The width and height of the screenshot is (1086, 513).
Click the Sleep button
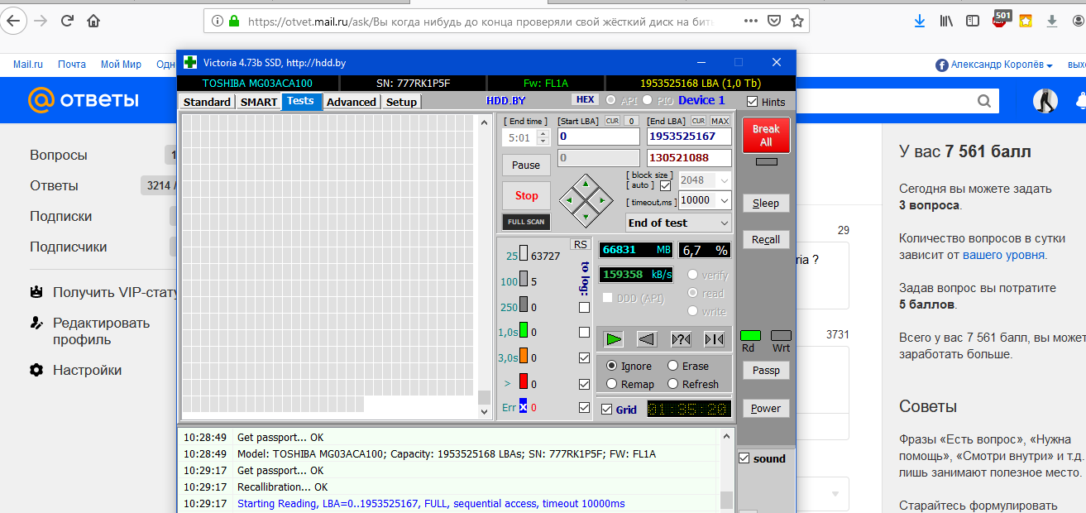click(x=766, y=204)
